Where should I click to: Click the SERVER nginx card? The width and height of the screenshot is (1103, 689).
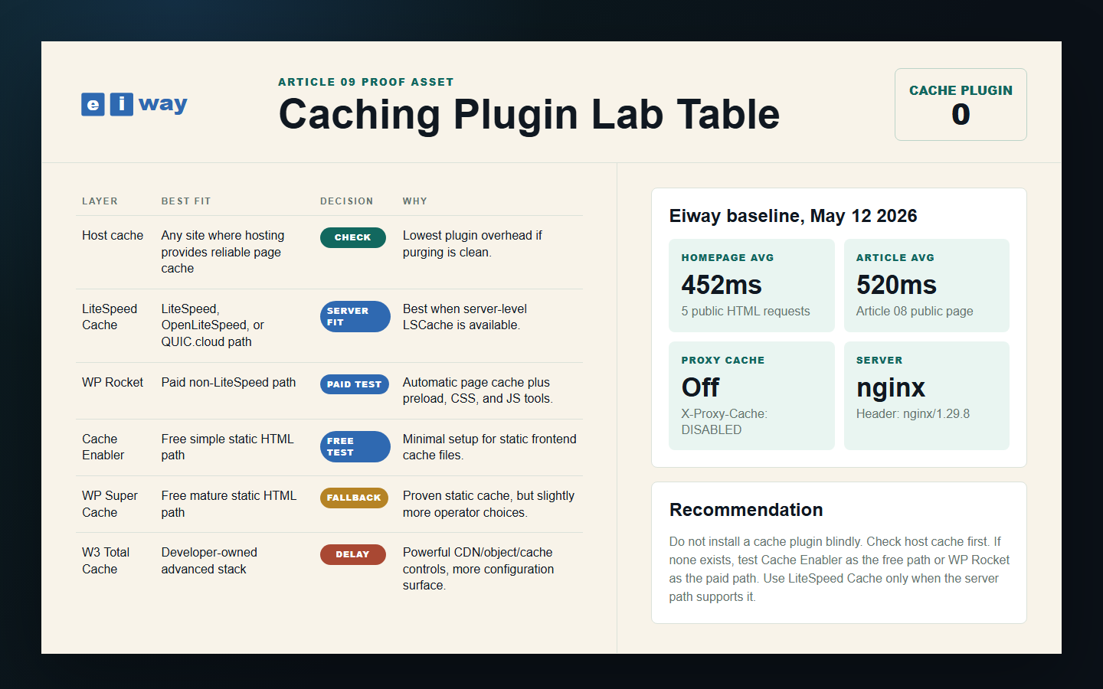927,396
